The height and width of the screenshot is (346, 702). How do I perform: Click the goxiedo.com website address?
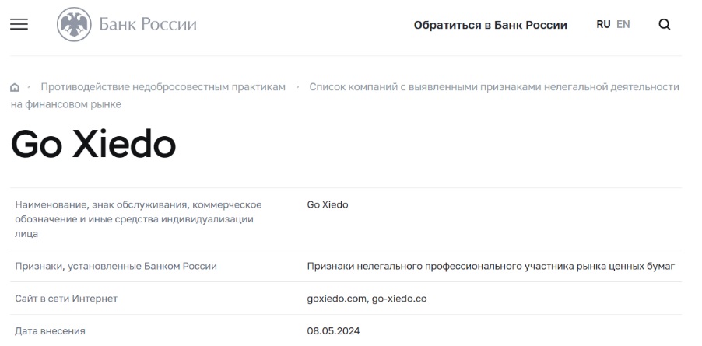pos(337,299)
